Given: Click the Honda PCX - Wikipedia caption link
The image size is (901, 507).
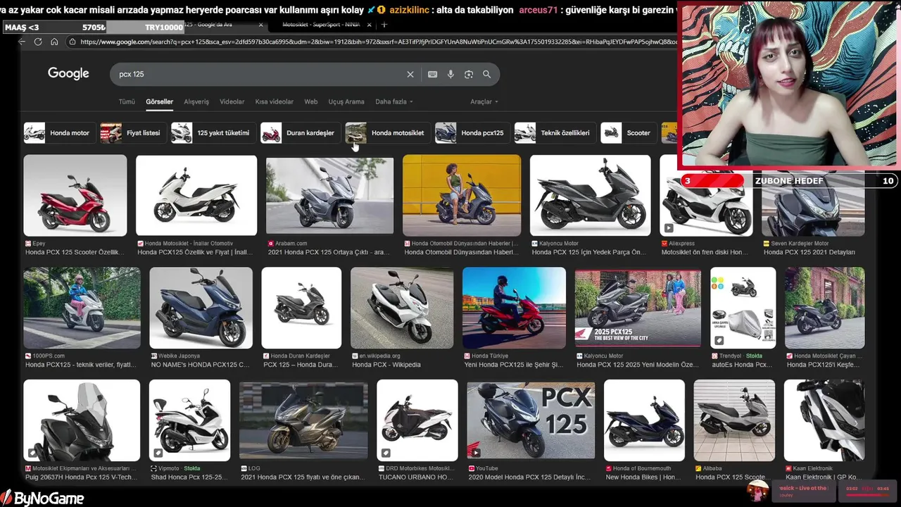Looking at the screenshot, I should [386, 365].
